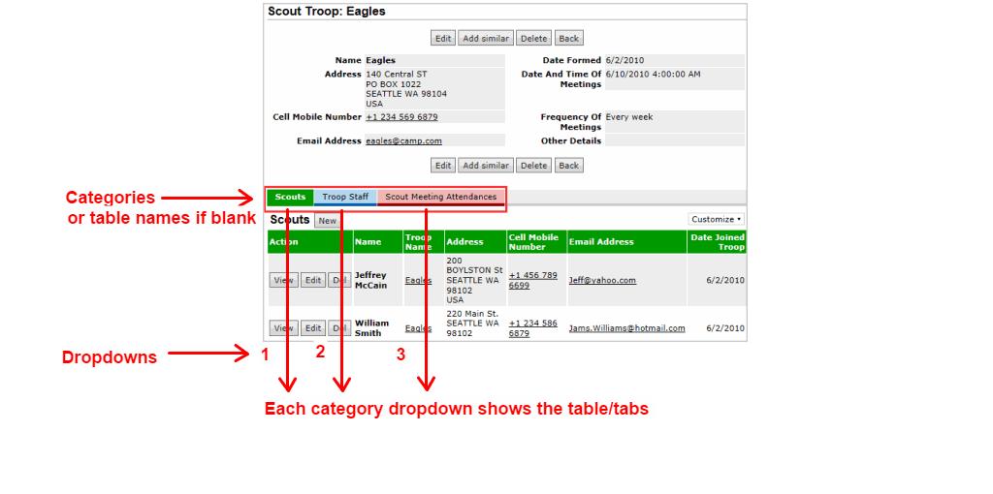The height and width of the screenshot is (494, 993).
Task: Expand the Customize dropdown
Action: pyautogui.click(x=717, y=219)
